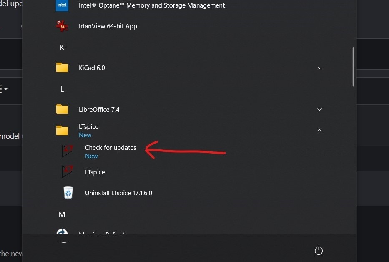Click the KiCad 6.0 folder icon
Viewport: 389px width, 262px height.
(x=62, y=68)
